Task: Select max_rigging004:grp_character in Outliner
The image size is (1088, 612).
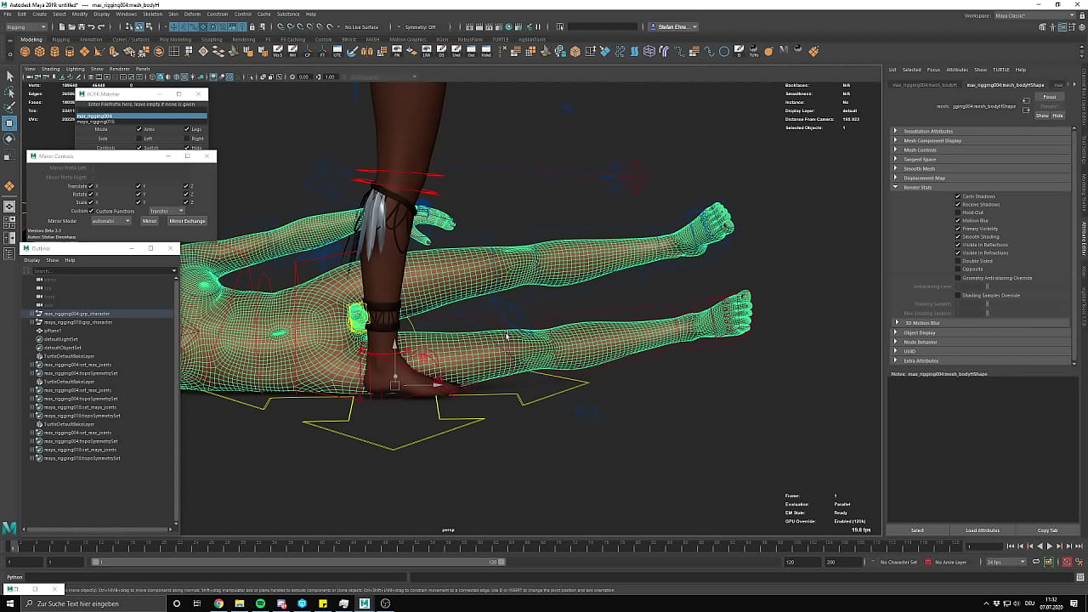Action: click(x=76, y=314)
